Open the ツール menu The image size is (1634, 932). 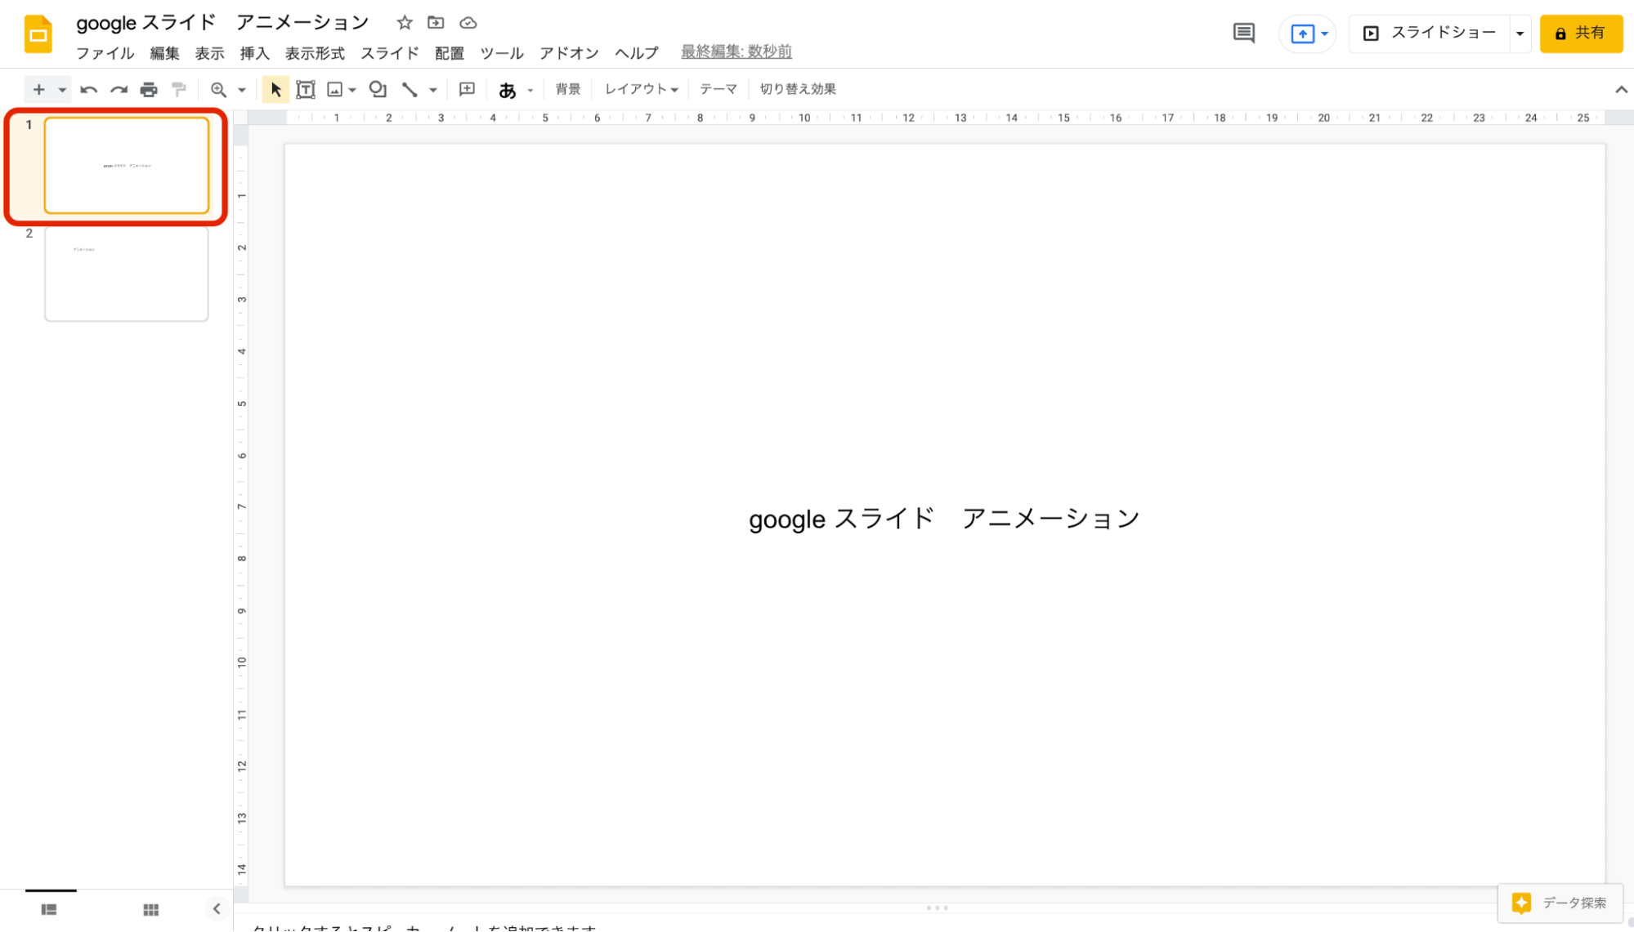(501, 53)
